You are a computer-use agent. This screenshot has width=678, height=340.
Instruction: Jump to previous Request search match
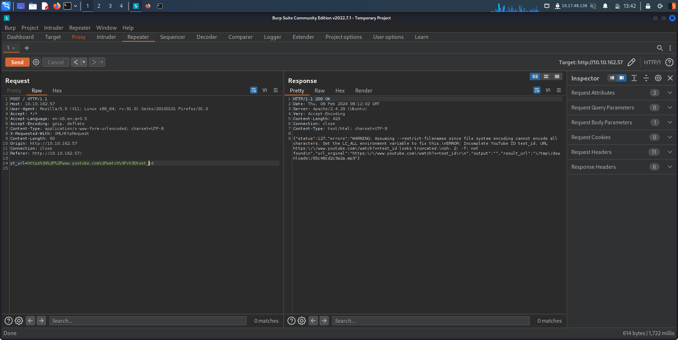(x=31, y=321)
